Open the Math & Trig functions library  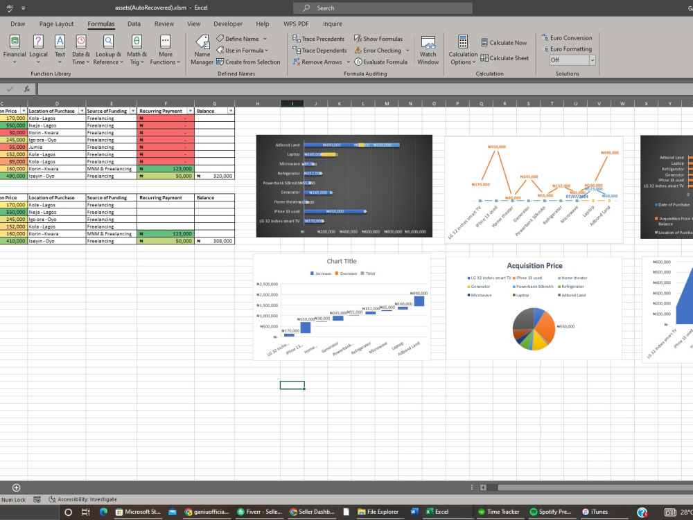pyautogui.click(x=137, y=49)
